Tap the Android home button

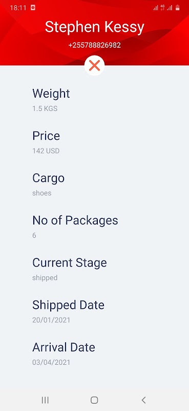94,400
